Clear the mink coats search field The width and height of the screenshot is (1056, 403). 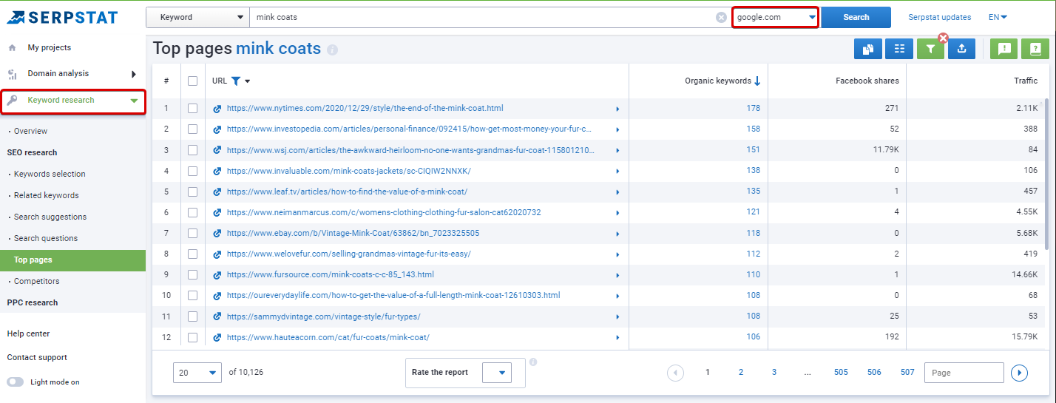click(x=721, y=17)
